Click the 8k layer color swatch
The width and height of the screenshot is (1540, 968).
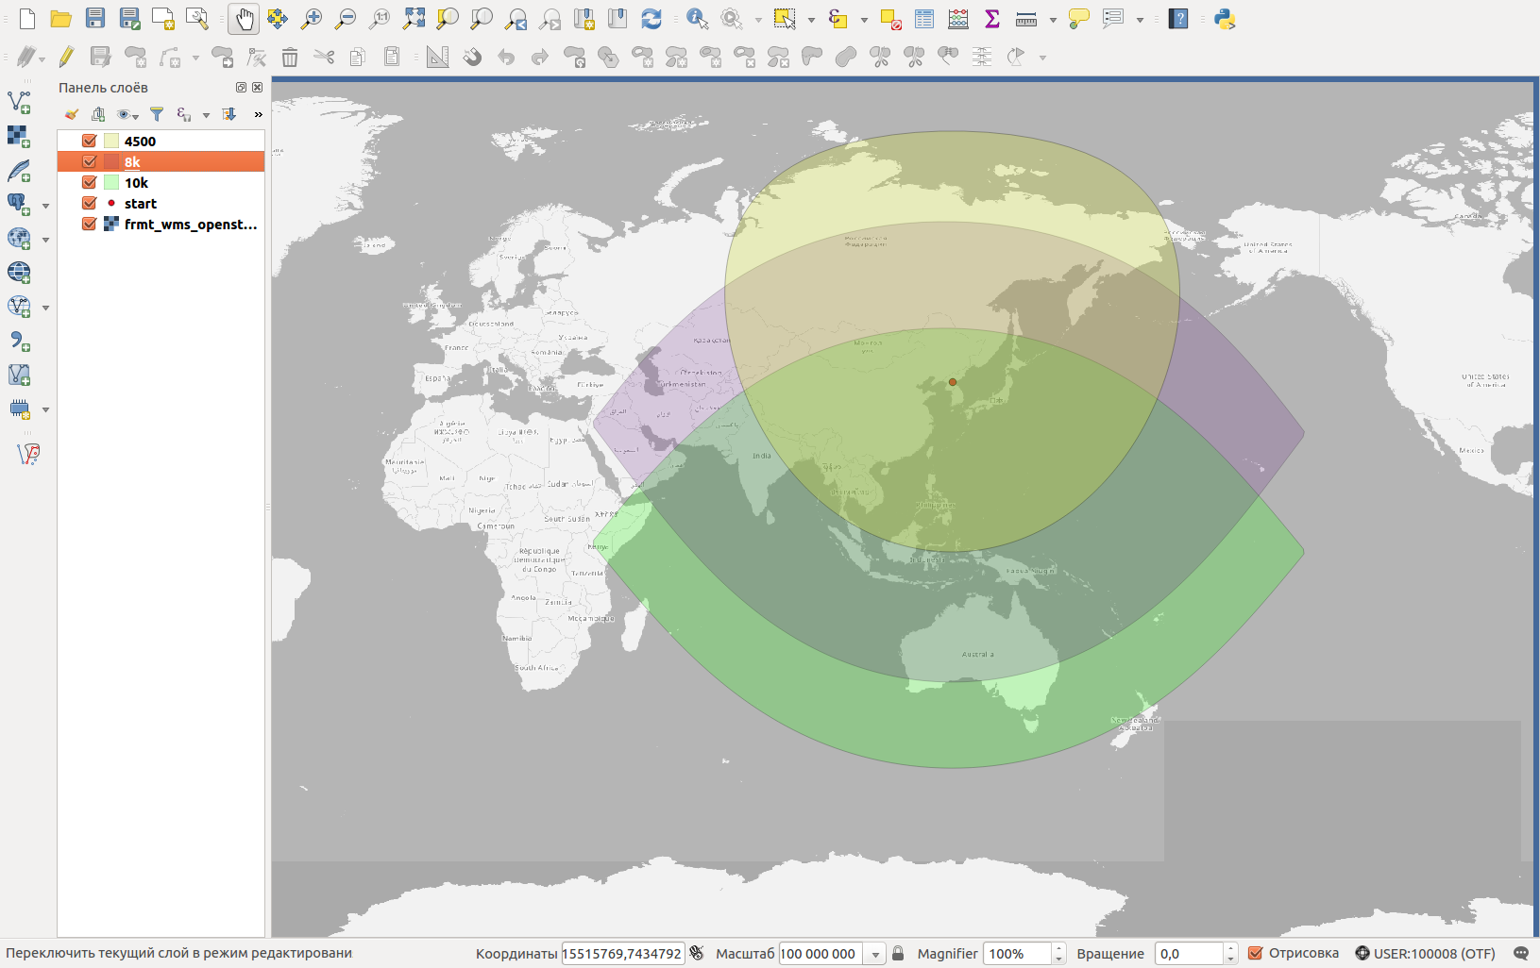point(111,161)
